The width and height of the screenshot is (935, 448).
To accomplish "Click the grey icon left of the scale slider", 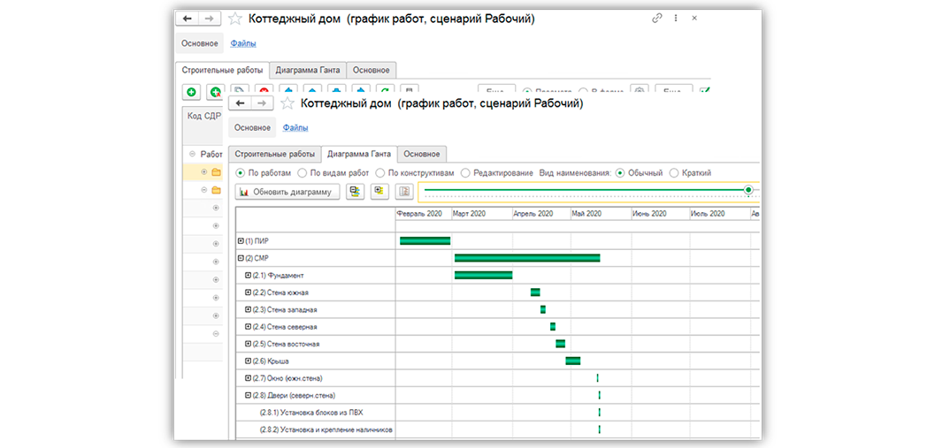I will tap(404, 192).
